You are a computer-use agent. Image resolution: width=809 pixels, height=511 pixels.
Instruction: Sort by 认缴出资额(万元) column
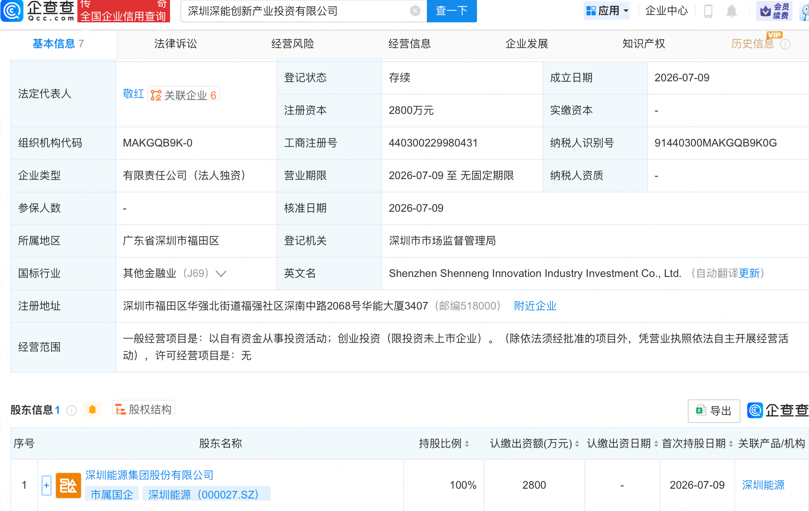[x=577, y=444]
